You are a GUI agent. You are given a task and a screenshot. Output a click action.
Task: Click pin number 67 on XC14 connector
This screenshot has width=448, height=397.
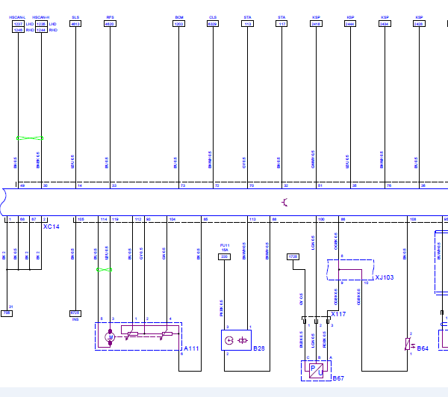tap(34, 219)
